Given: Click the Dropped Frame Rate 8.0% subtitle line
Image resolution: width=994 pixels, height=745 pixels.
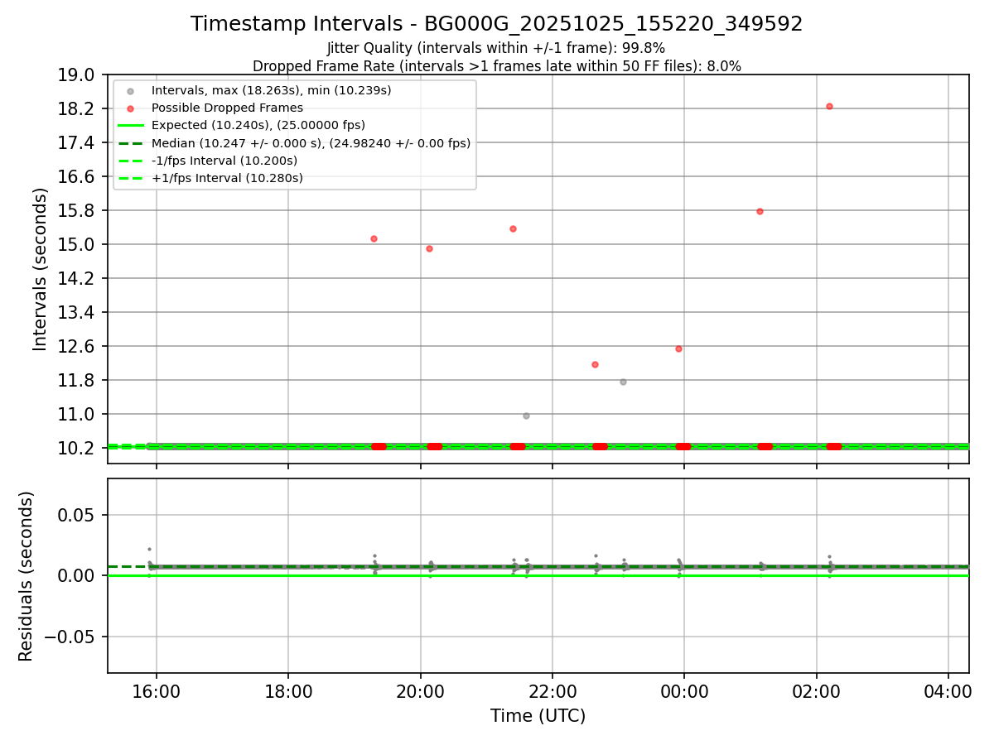Looking at the screenshot, I should click(x=496, y=65).
